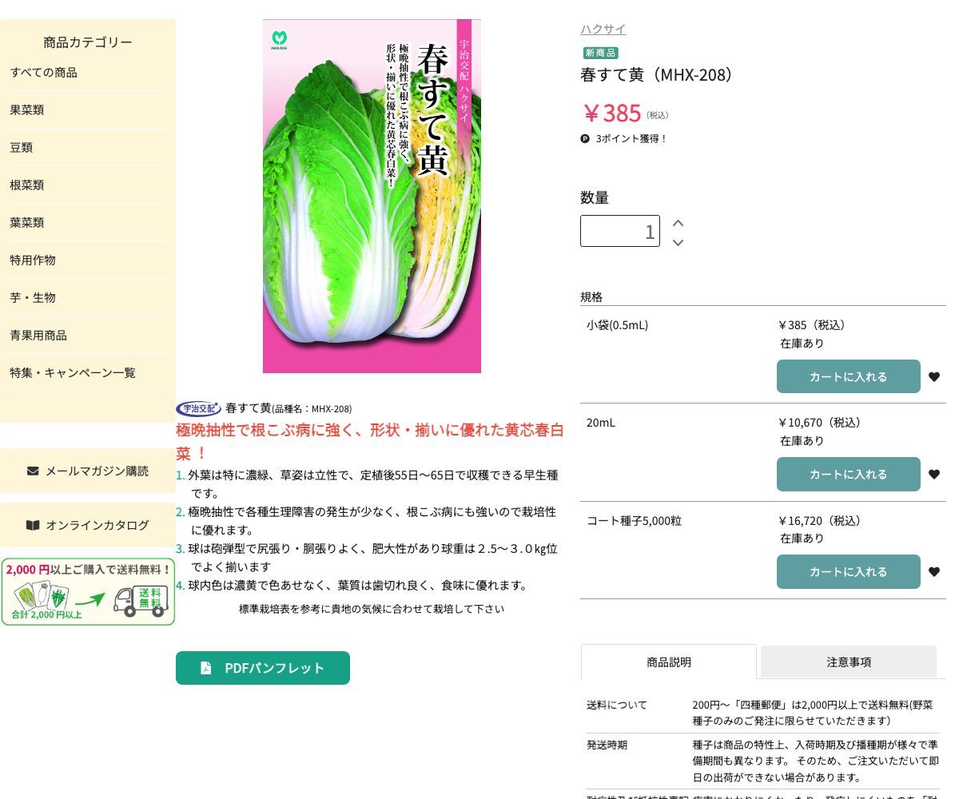The width and height of the screenshot is (959, 799).
Task: Increase quantity with the up arrow
Action: click(x=678, y=223)
